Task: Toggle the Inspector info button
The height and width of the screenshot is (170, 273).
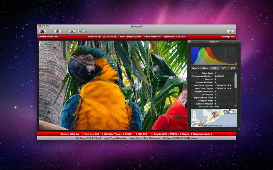Action: pos(231,31)
